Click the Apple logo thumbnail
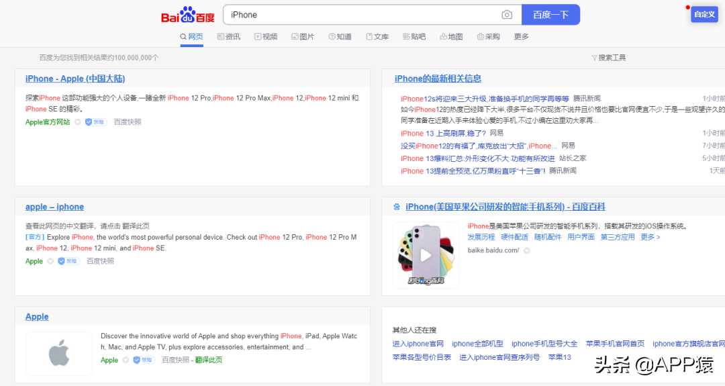Viewport: 725px width, 386px height. (x=59, y=352)
